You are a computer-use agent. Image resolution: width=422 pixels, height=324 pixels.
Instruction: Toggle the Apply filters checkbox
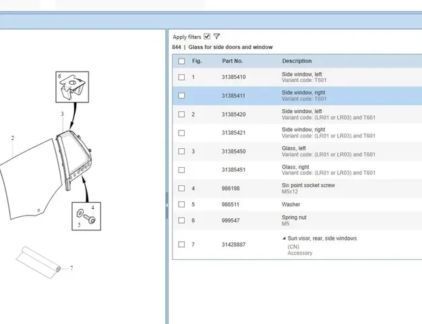(207, 36)
